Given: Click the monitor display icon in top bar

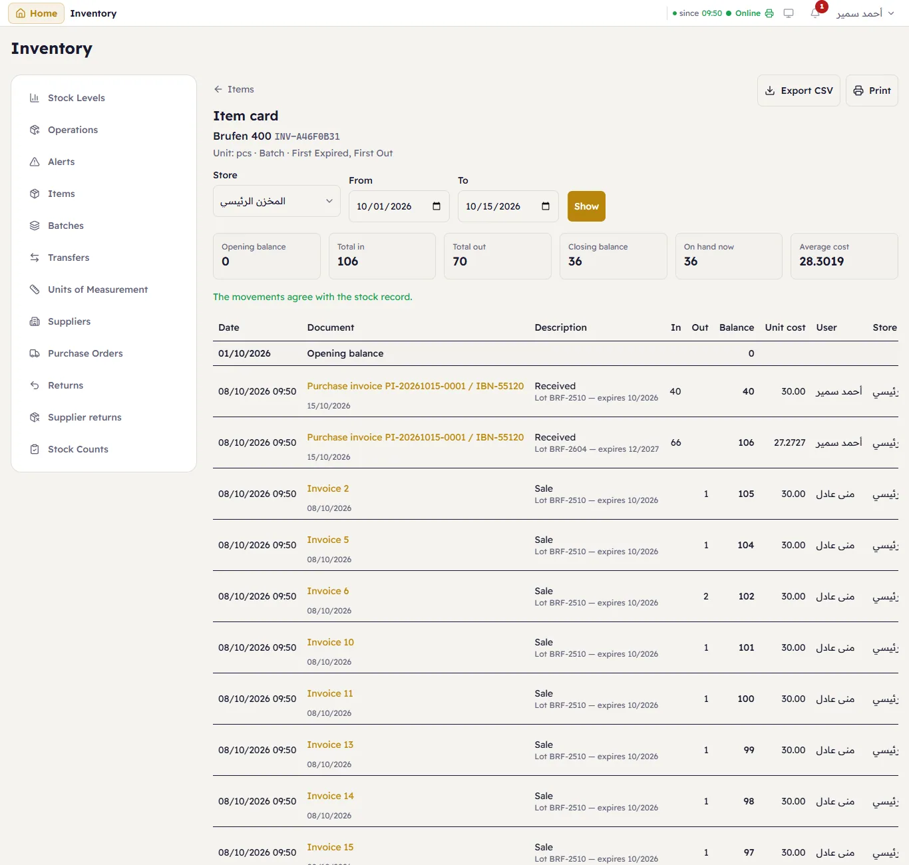Looking at the screenshot, I should [x=789, y=13].
